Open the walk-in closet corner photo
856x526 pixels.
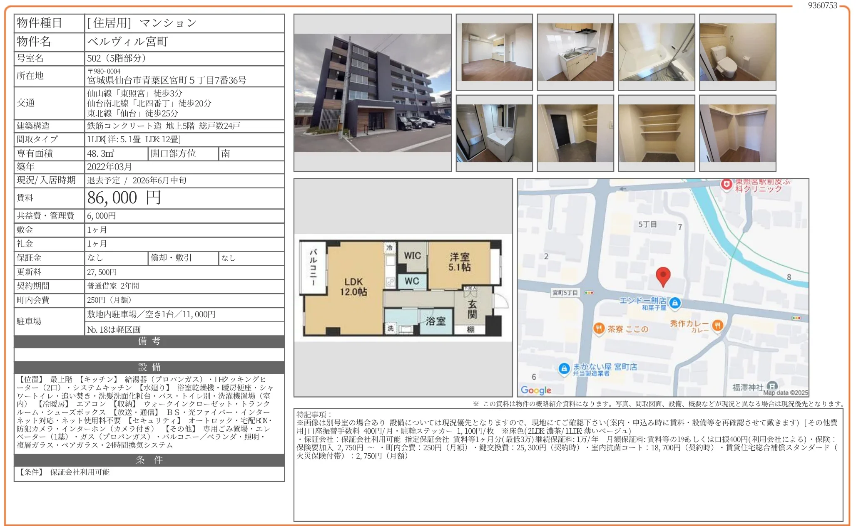(738, 133)
